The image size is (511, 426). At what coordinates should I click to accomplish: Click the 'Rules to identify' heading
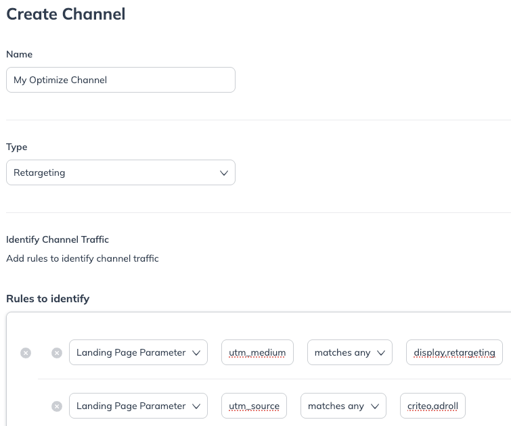pos(47,298)
